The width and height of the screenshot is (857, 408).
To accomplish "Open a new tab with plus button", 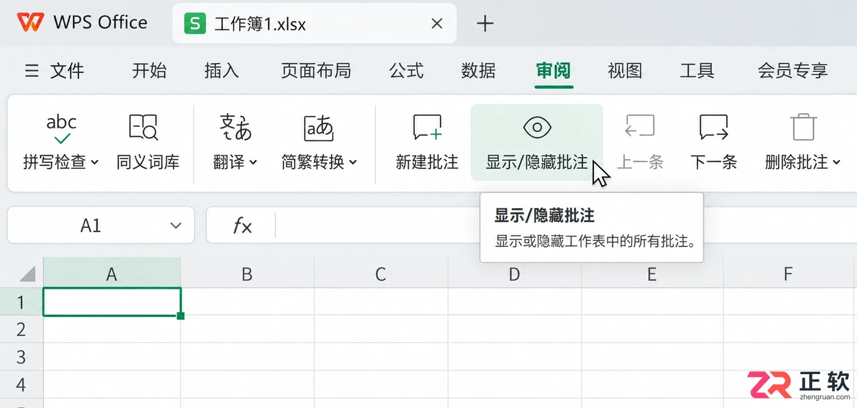I will [x=486, y=24].
